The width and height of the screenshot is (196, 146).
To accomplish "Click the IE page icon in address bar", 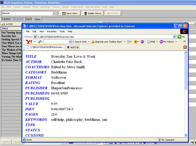I will point(35,36).
